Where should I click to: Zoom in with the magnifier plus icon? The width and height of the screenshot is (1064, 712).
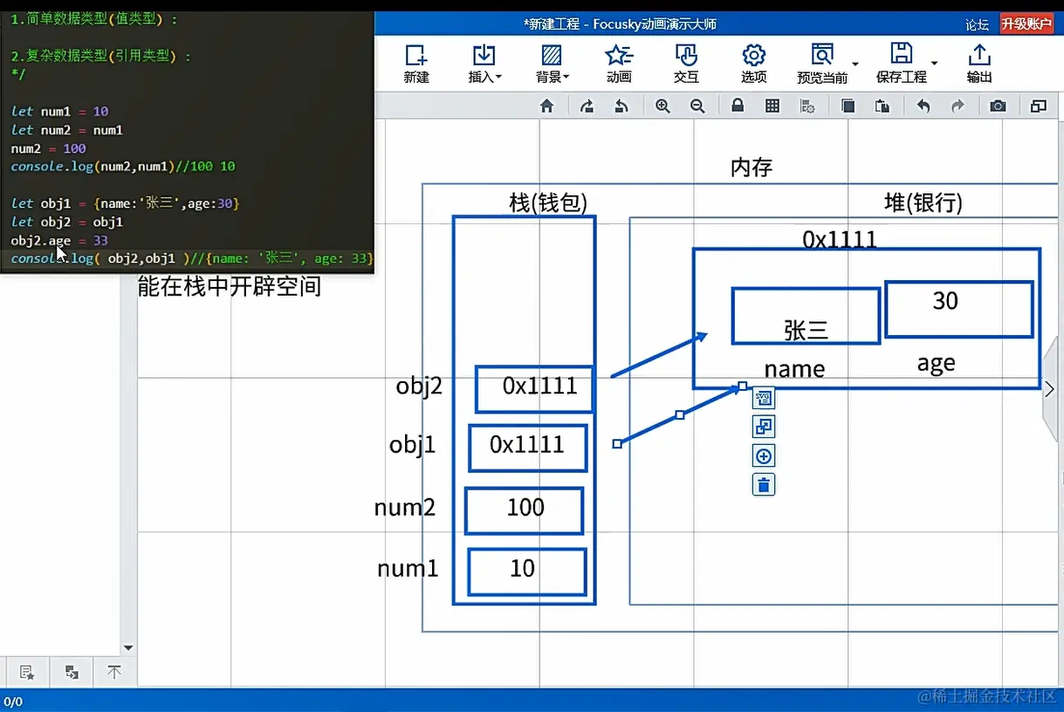(x=662, y=106)
